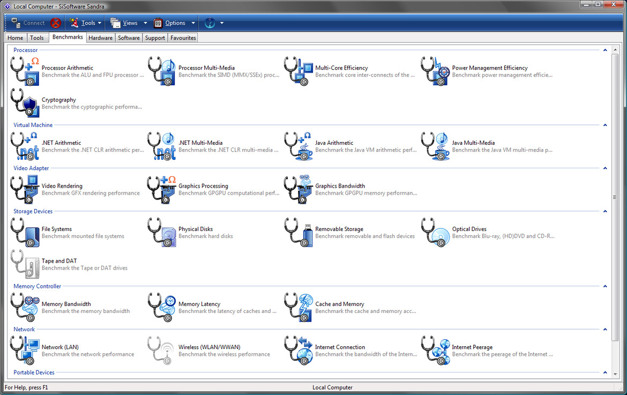Screen dimensions: 627x395
Task: Click the Connect toolbar button
Action: coord(27,23)
